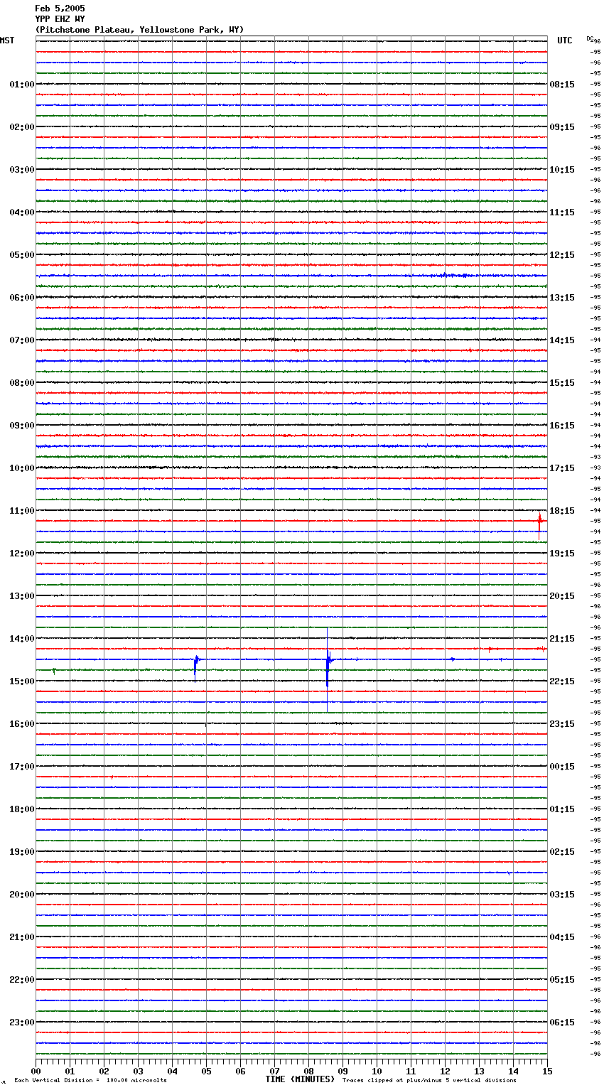Click the 10:15 UTC time label
604x1090 pixels.
click(x=562, y=170)
